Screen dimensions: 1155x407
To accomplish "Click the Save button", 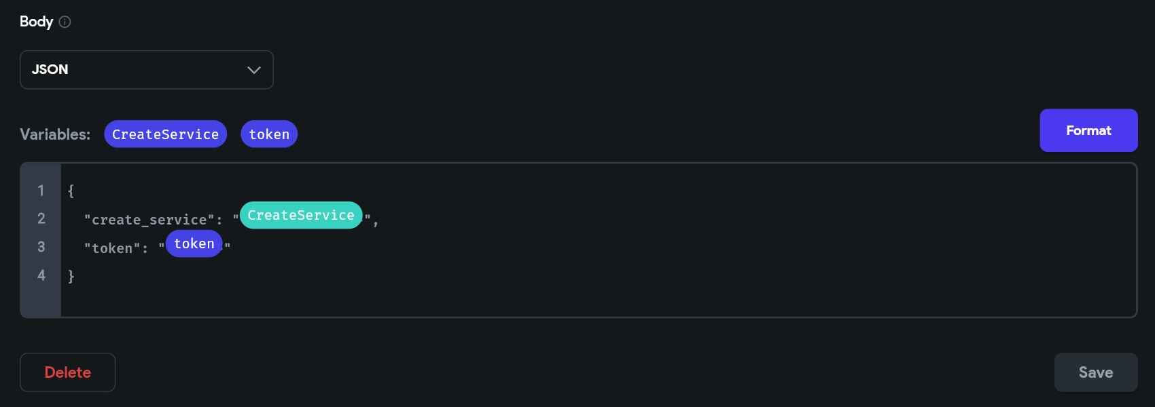I will (1096, 372).
